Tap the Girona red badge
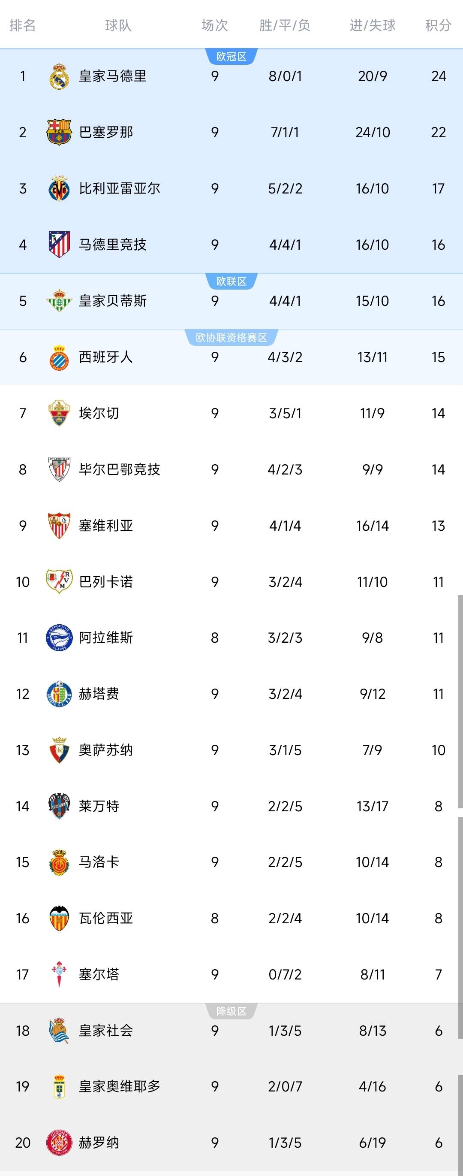The width and height of the screenshot is (463, 1176). (59, 1143)
